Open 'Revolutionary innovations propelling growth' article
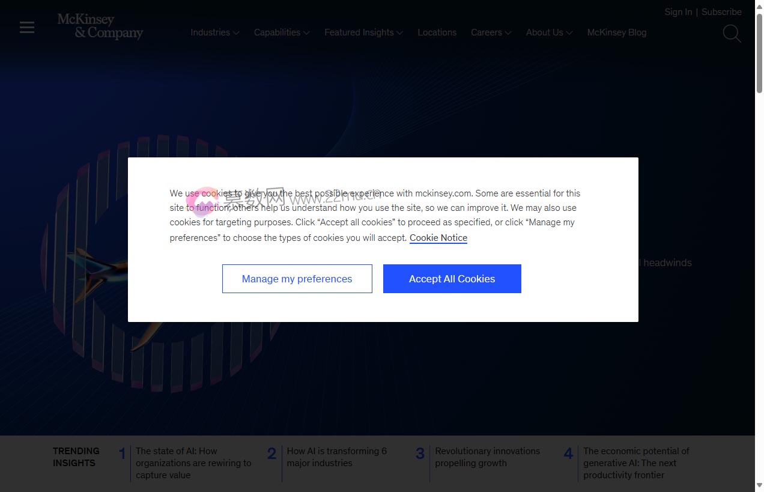The width and height of the screenshot is (764, 492). click(487, 457)
